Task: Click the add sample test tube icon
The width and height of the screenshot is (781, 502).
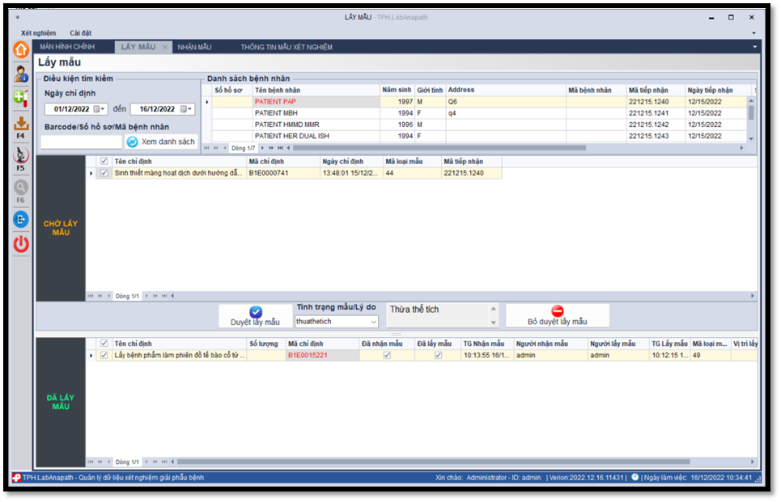Action: click(20, 97)
